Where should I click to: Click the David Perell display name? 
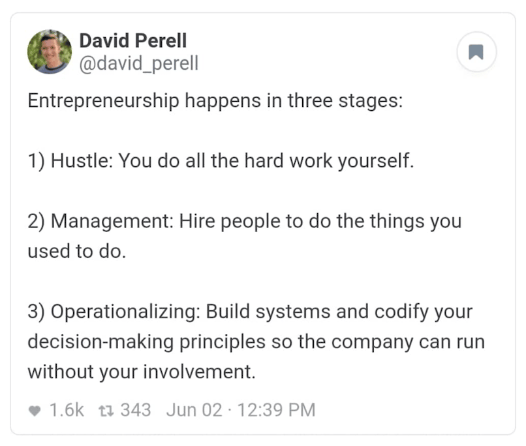tap(133, 40)
